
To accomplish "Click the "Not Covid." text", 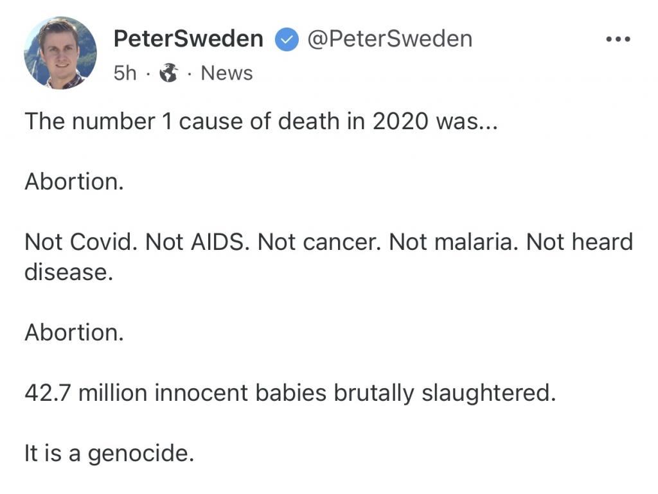I will pyautogui.click(x=80, y=242).
